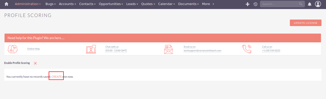Click the Chat with us link
Image resolution: width=326 pixels, height=99 pixels.
[x=112, y=47]
